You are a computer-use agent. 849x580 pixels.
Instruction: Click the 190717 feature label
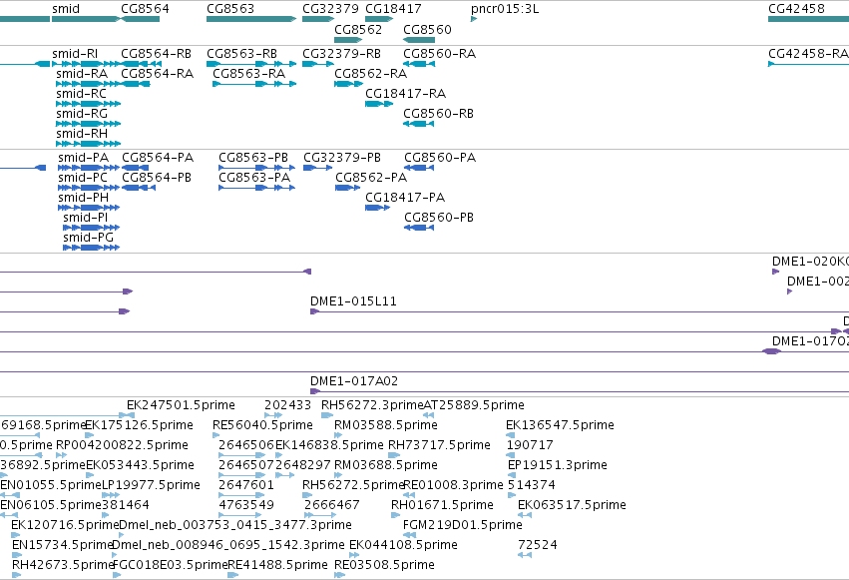click(530, 445)
